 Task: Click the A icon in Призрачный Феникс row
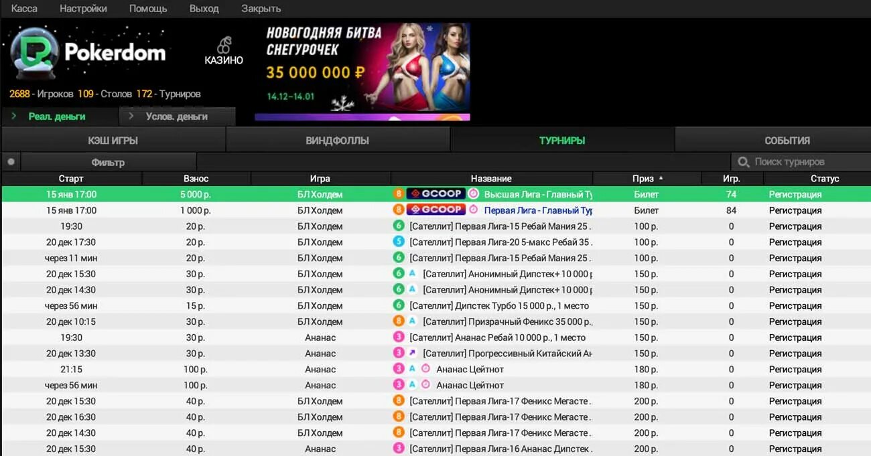coord(412,321)
